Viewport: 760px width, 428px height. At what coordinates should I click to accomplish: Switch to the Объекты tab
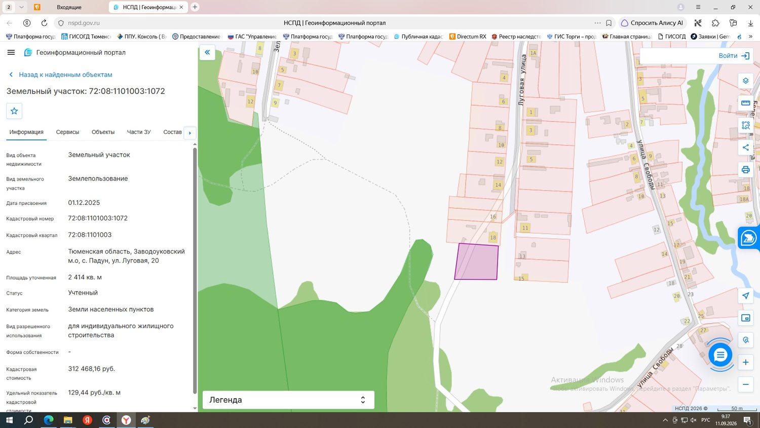click(x=103, y=132)
